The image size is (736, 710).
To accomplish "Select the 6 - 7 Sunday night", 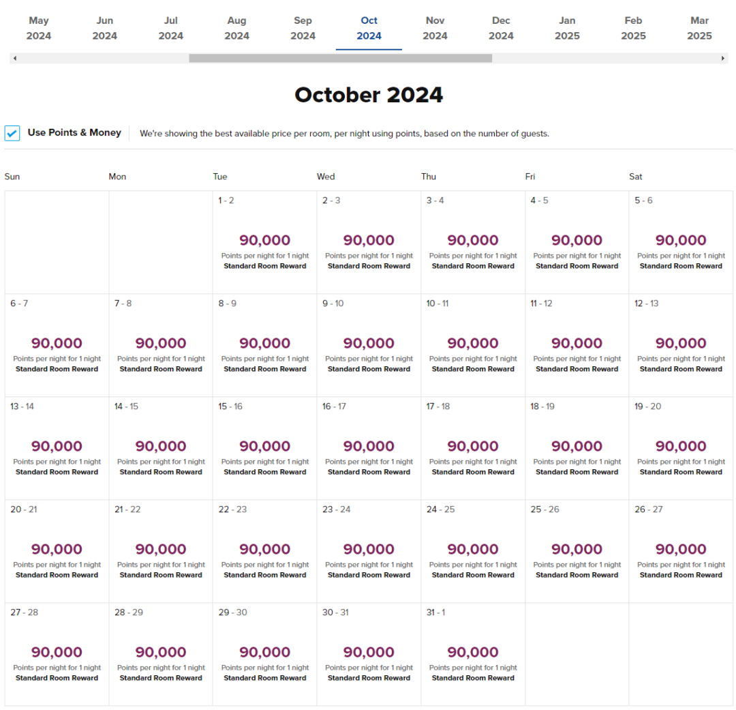I will tap(57, 345).
